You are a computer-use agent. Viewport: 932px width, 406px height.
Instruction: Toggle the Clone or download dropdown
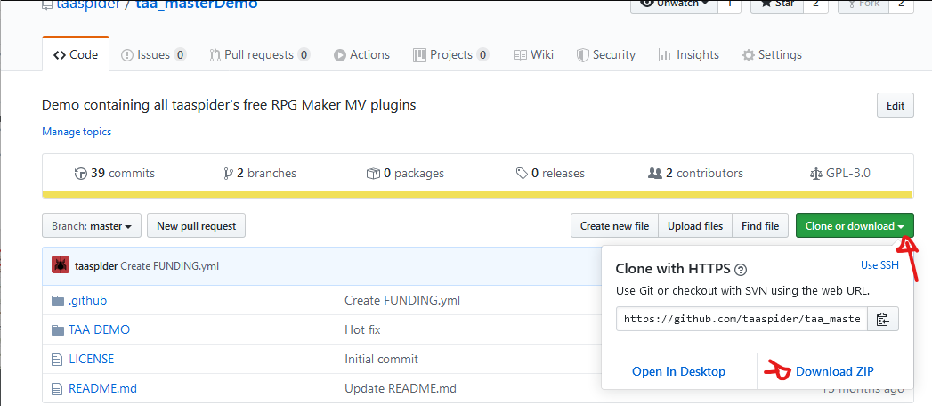pos(855,226)
